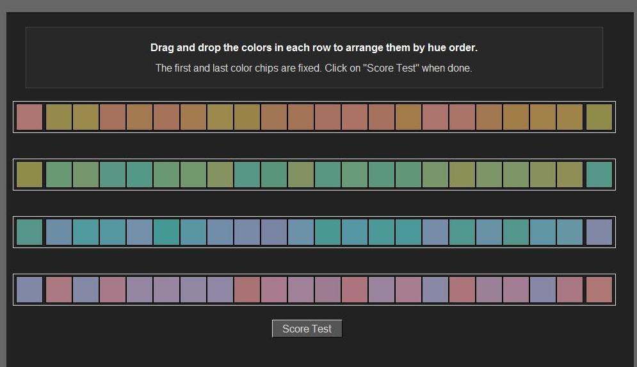Viewport: 637px width, 367px height.
Task: Pick the pink second chip in the fourth row
Action: [x=59, y=290]
